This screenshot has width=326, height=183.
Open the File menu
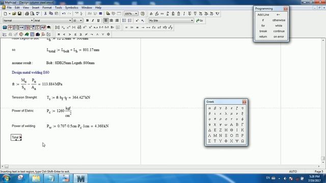[9, 8]
